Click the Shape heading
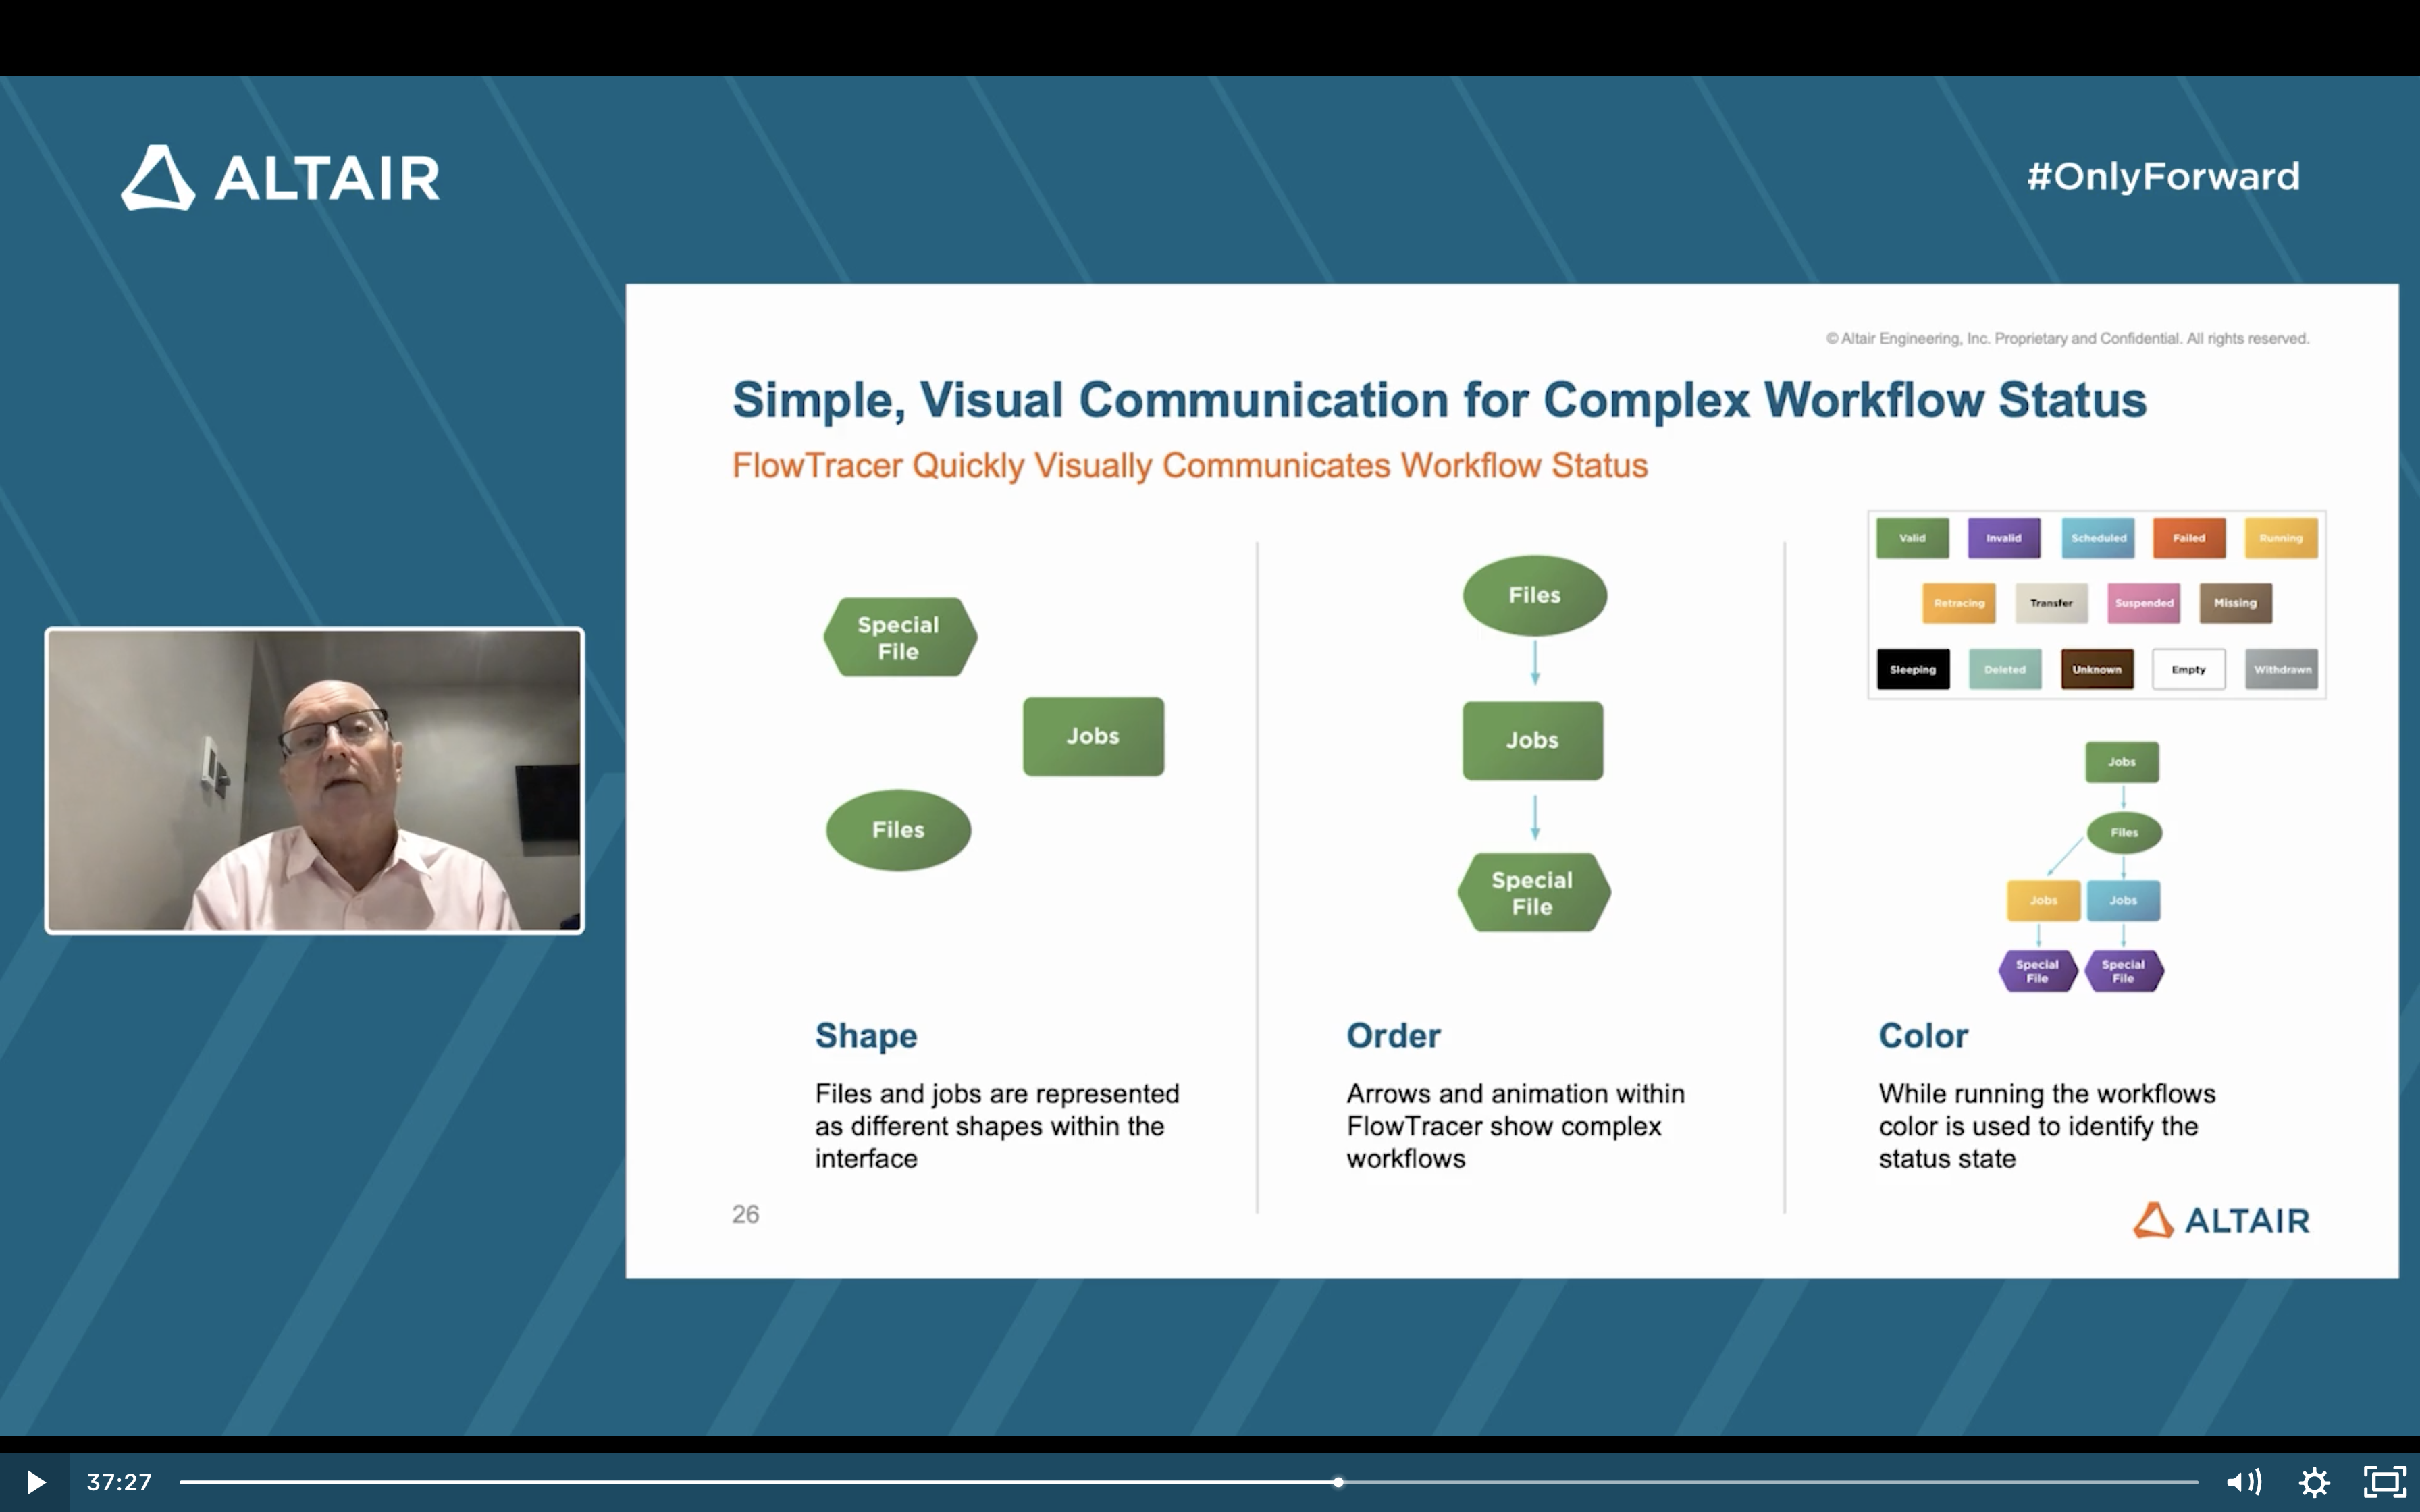 [866, 1035]
